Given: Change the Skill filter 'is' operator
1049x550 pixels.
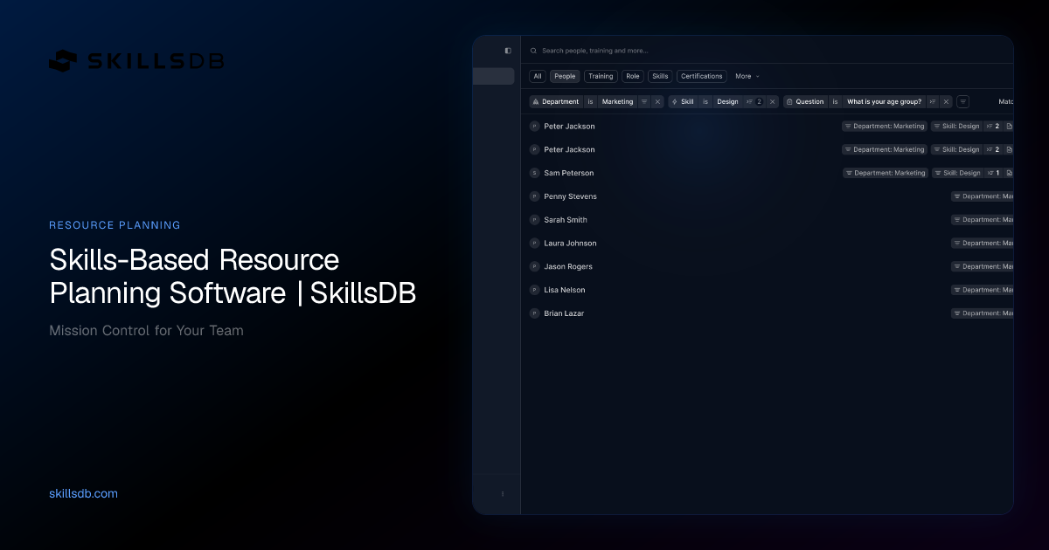Looking at the screenshot, I should [x=705, y=101].
